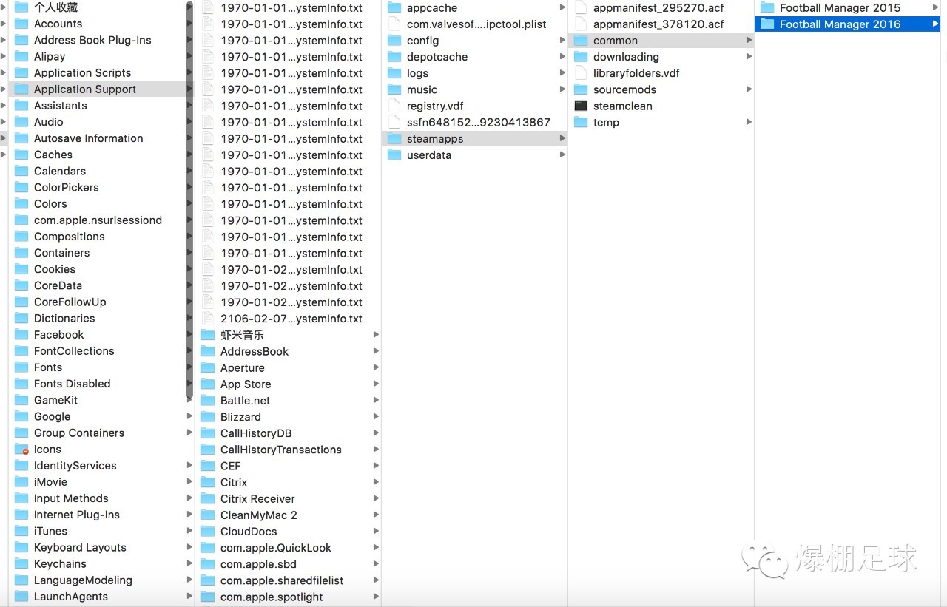Select the "CoreFollowUp" folder name
This screenshot has height=607, width=947.
(x=70, y=302)
